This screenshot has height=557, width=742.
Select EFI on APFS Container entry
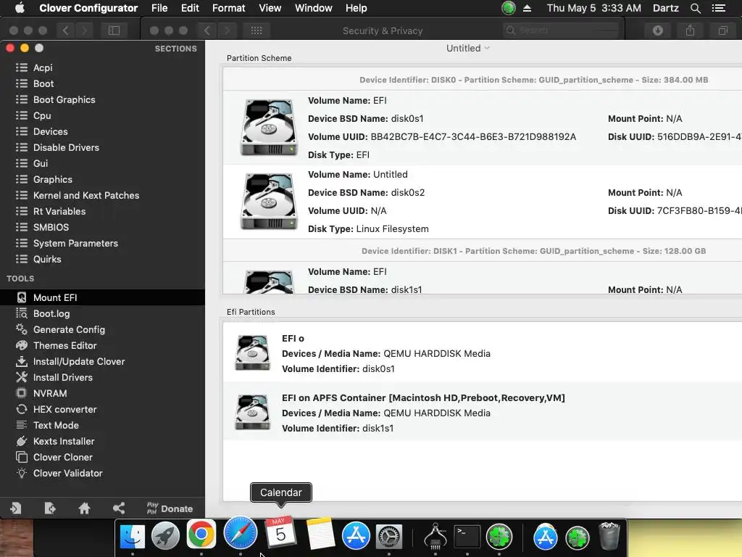point(482,413)
